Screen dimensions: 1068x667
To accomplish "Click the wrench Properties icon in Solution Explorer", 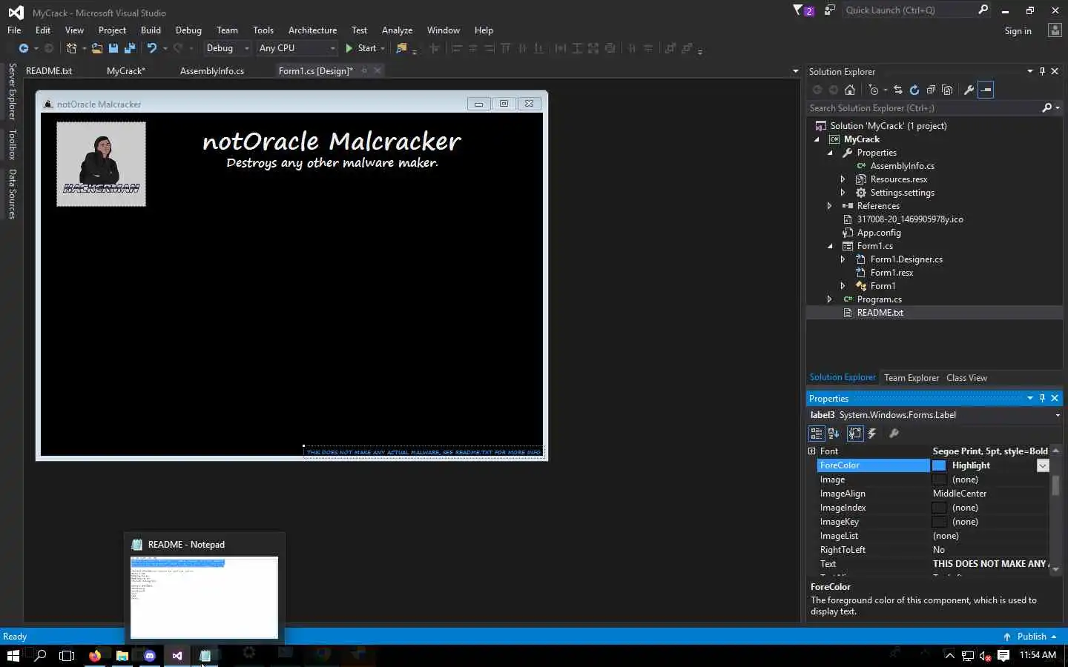I will [969, 90].
